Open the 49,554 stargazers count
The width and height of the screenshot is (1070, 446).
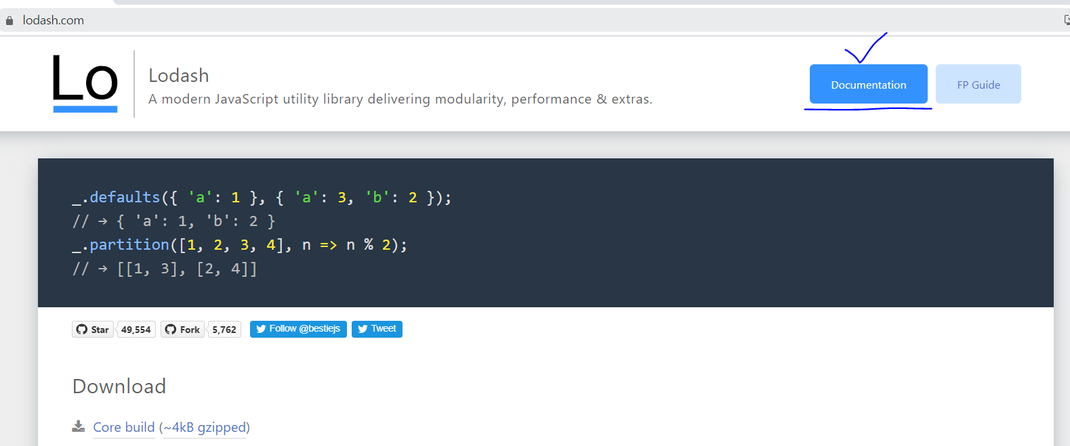coord(136,330)
